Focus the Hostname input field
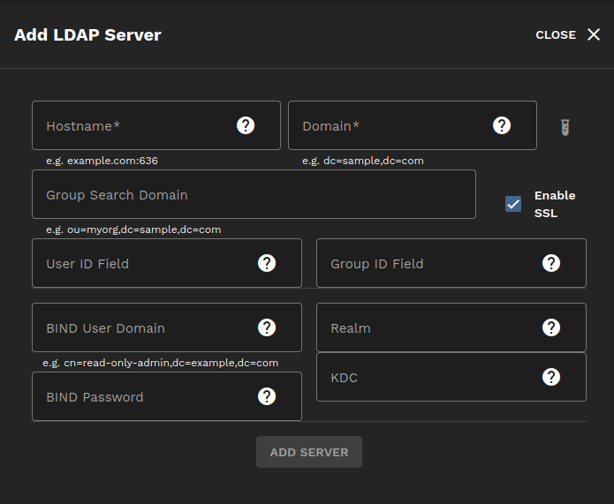Screen dimensions: 614x504 tap(133, 126)
